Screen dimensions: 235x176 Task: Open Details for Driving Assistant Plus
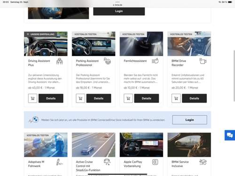coord(51,98)
